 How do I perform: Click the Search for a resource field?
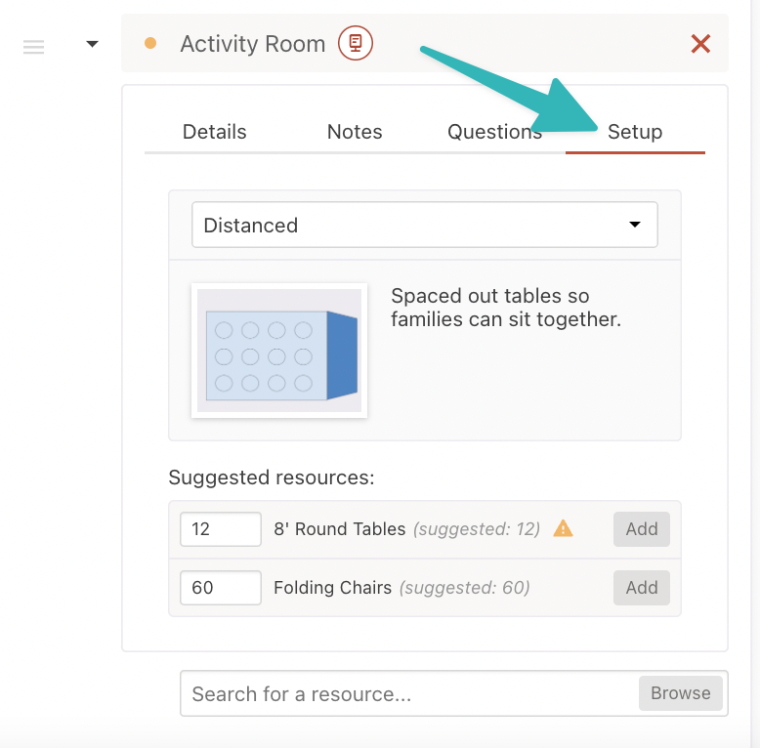409,693
